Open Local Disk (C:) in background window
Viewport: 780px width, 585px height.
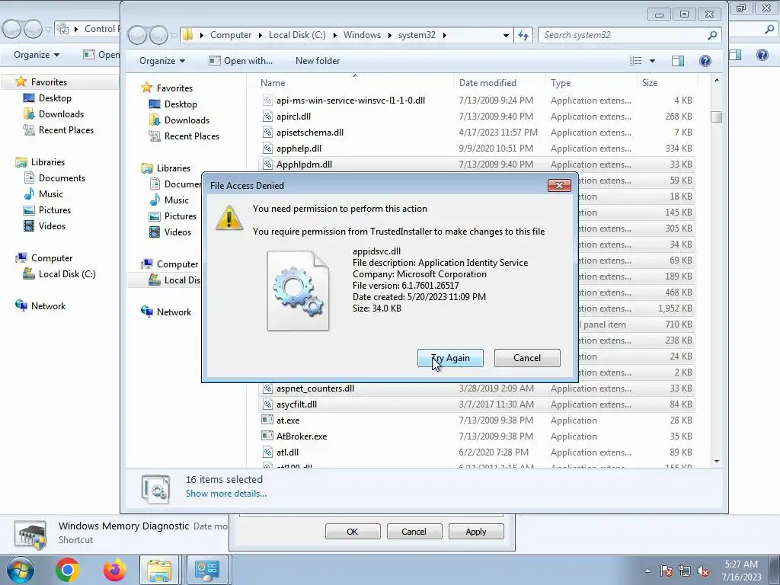pyautogui.click(x=67, y=274)
